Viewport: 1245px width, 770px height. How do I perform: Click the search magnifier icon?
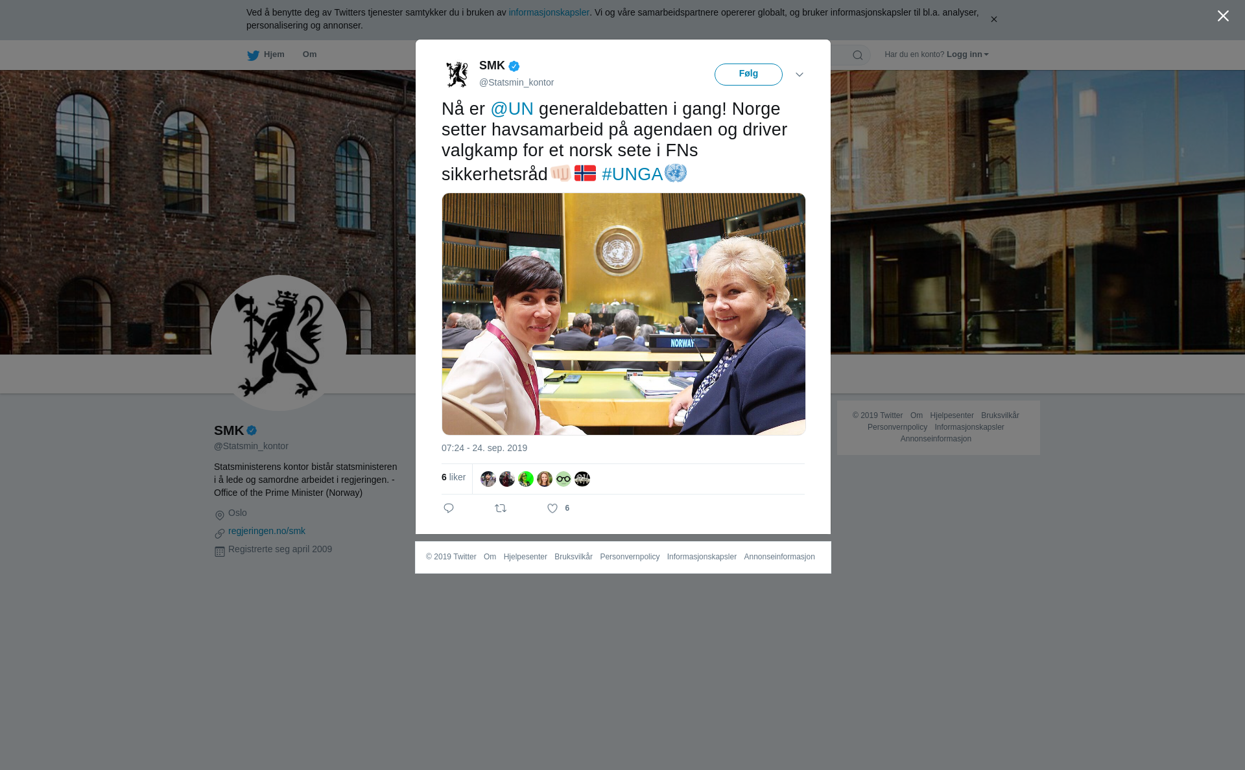pyautogui.click(x=858, y=55)
